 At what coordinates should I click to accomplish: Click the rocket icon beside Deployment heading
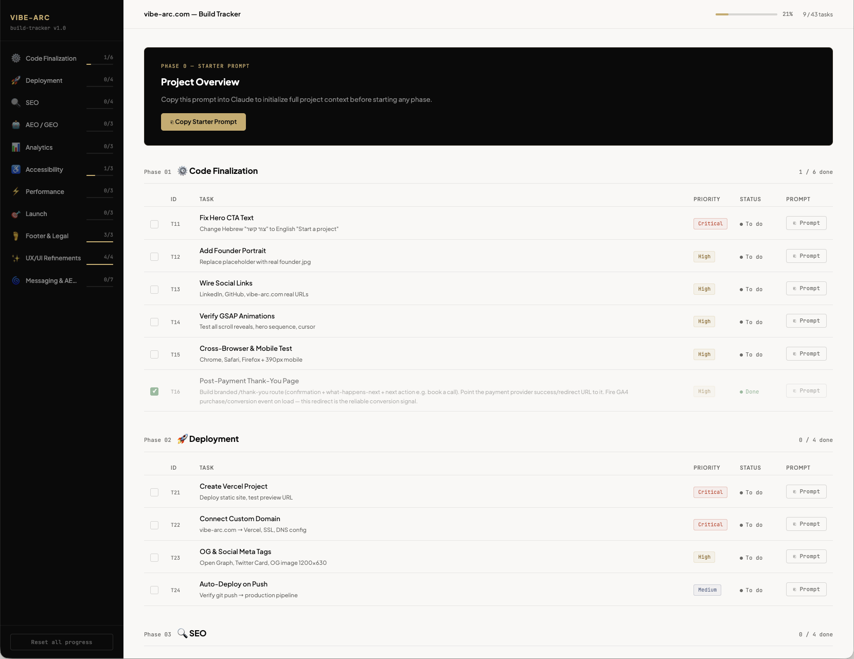pos(182,439)
